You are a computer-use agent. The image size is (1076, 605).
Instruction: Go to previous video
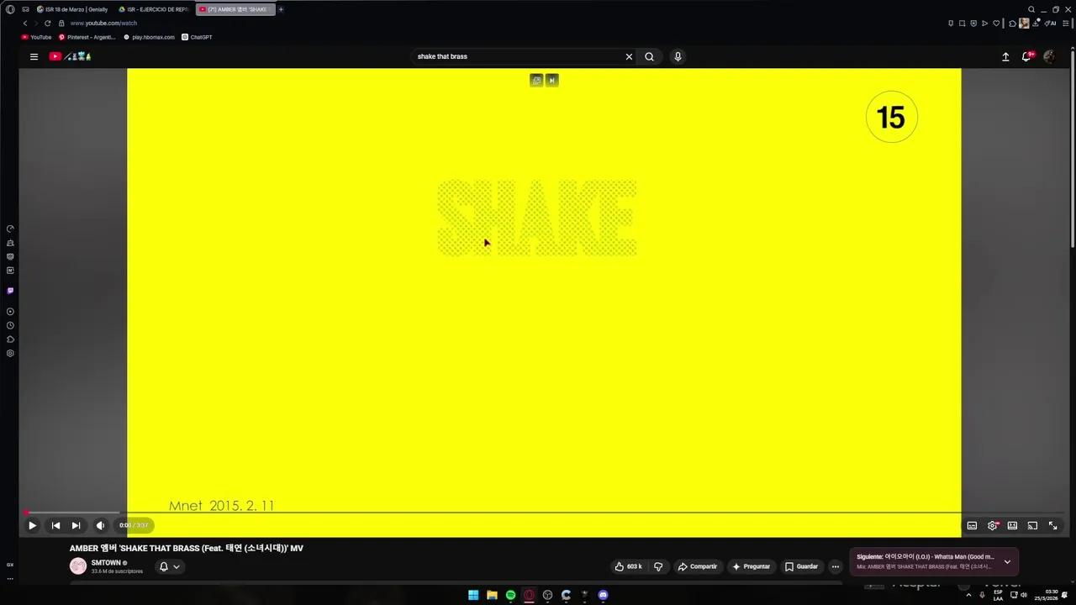tap(55, 525)
